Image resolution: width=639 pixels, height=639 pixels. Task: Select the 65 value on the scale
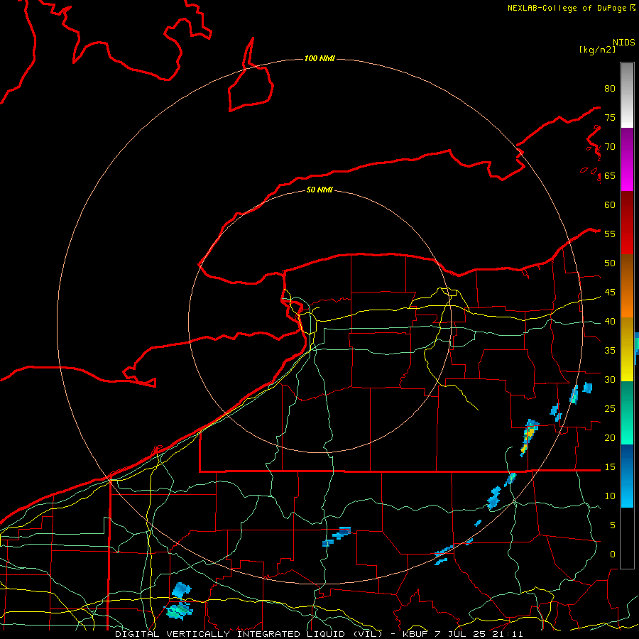coord(610,176)
